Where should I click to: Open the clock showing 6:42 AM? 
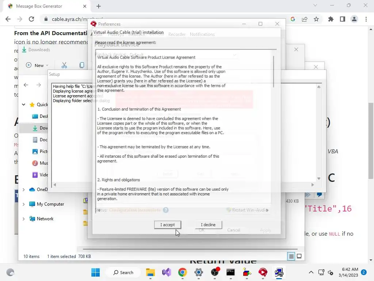click(348, 272)
